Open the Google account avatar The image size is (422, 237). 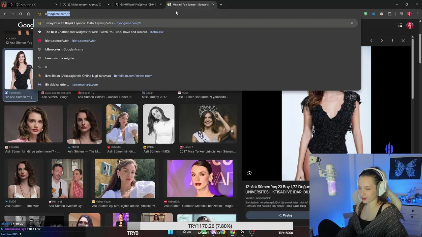click(410, 25)
